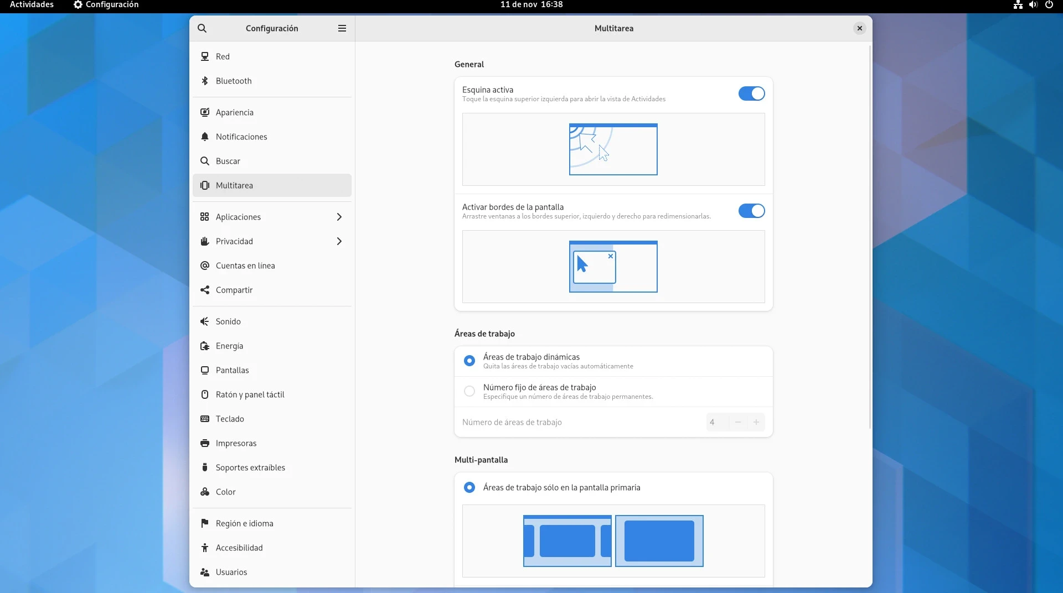Open Notificaciones via its bell icon
Image resolution: width=1063 pixels, height=593 pixels.
[x=205, y=137]
